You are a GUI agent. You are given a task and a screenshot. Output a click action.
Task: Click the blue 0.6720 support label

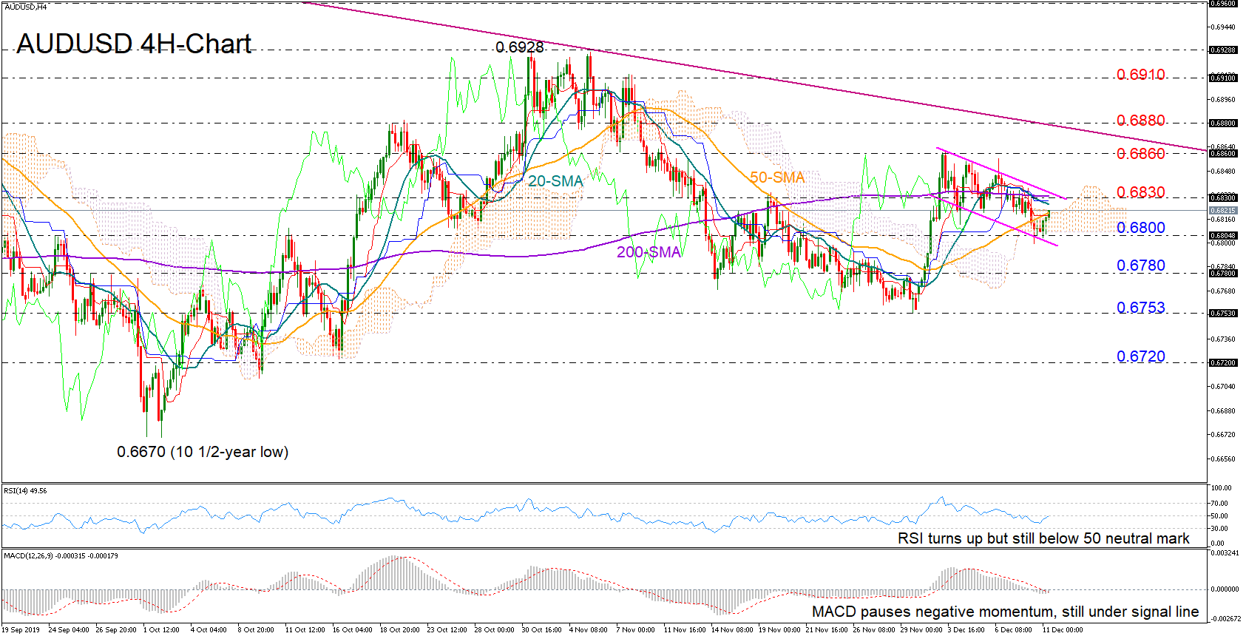coord(1140,356)
